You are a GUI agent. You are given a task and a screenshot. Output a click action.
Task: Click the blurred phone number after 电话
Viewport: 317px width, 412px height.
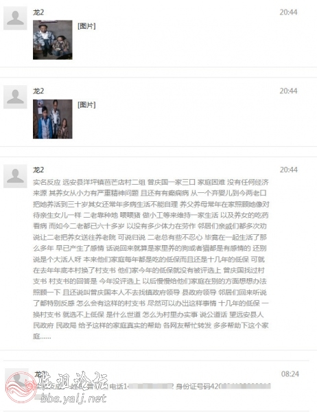(x=150, y=387)
